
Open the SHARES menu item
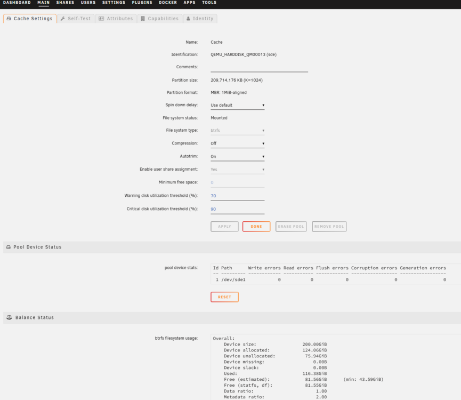point(65,3)
